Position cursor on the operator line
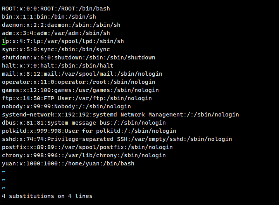The width and height of the screenshot is (279, 205). coord(78,82)
